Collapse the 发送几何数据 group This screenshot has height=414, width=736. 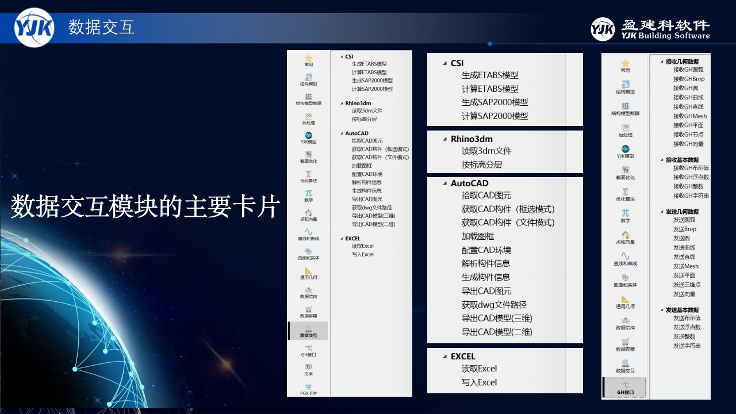[x=661, y=212]
